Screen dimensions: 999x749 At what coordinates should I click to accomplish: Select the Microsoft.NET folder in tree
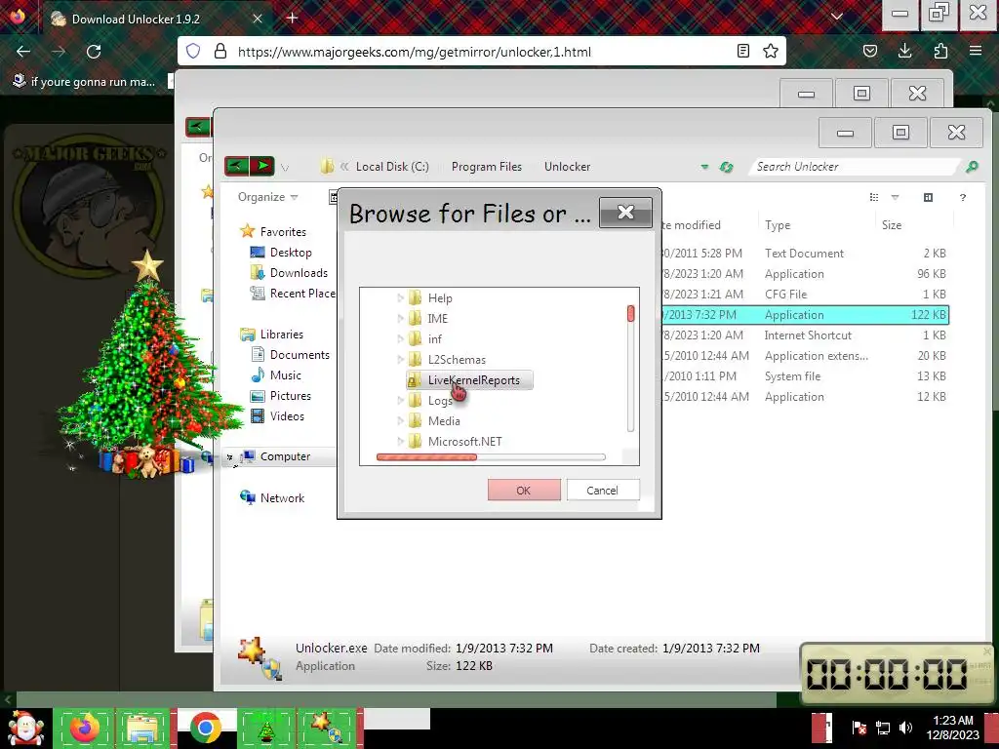pyautogui.click(x=464, y=442)
